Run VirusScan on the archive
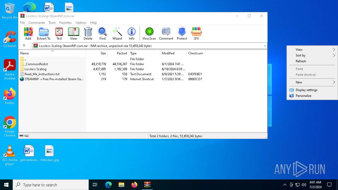Screen dimensions: 338x190 (x=149, y=34)
